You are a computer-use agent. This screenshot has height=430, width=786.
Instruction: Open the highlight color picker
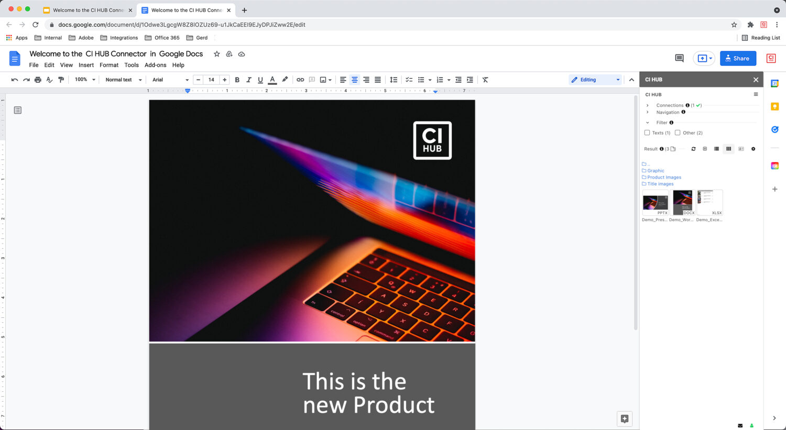click(x=285, y=80)
